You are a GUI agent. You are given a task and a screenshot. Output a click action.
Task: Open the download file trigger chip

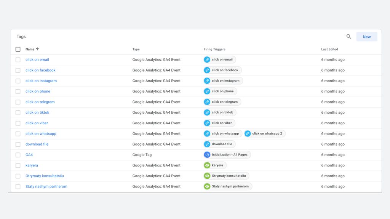[x=219, y=144]
